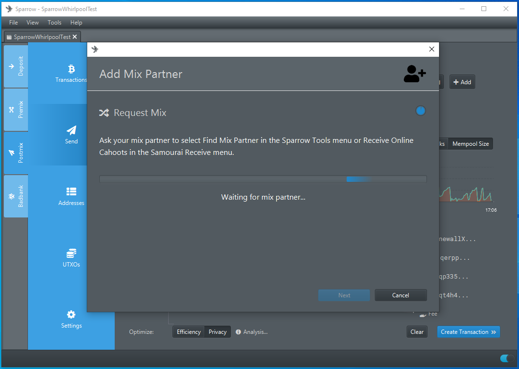Screen dimensions: 519x369
Task: Click the 17:06 chart time label
Action: 491,210
